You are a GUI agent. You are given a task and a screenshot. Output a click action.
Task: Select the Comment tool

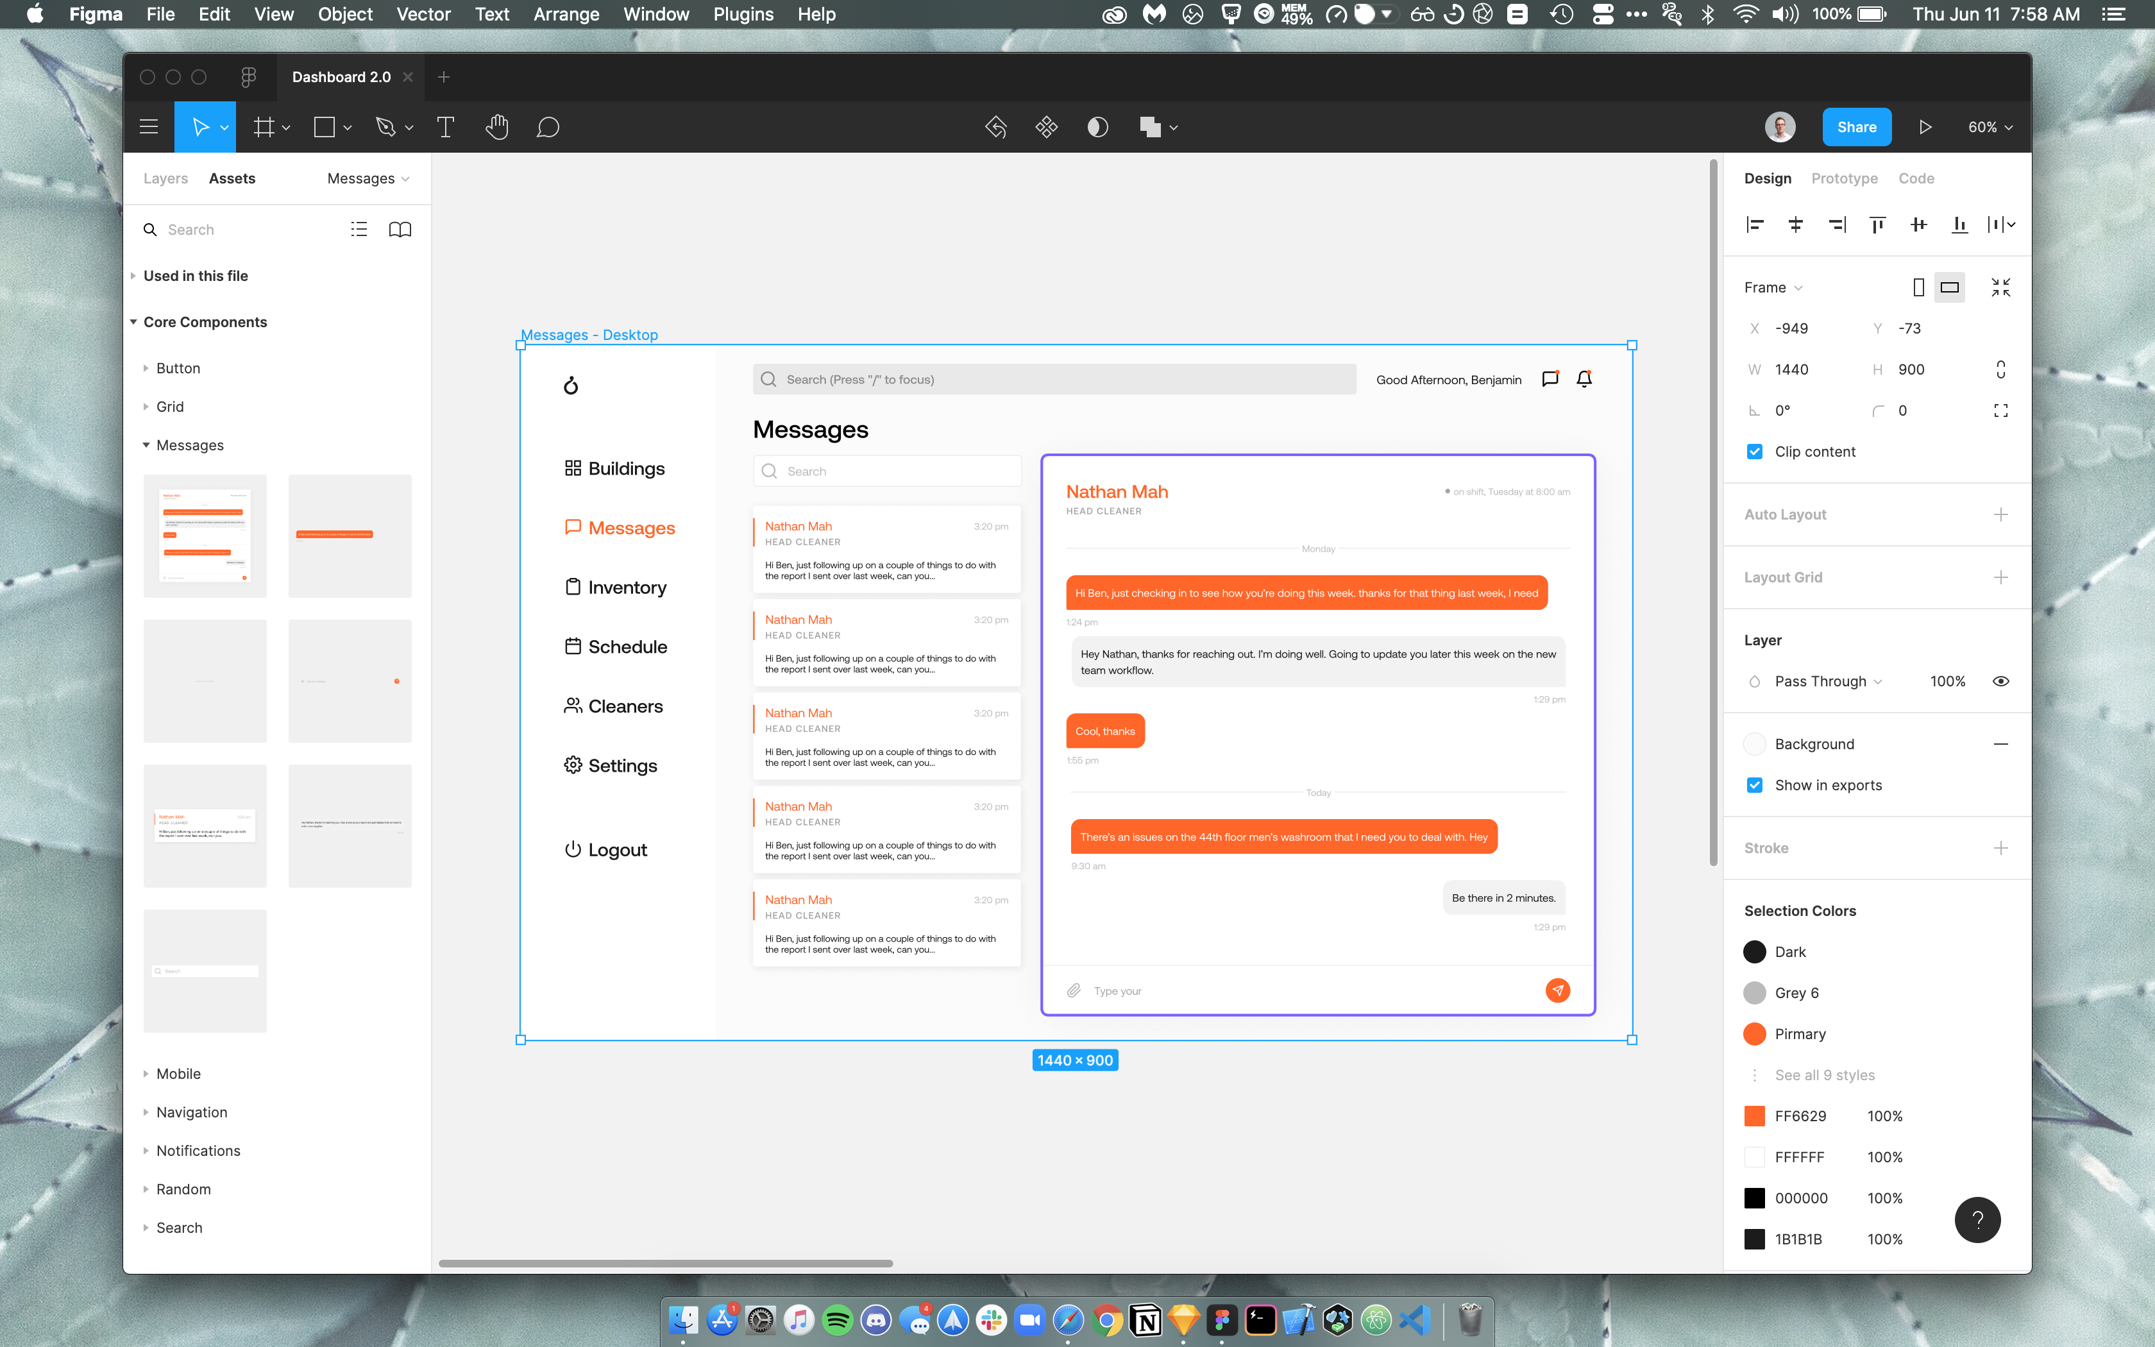pyautogui.click(x=548, y=128)
